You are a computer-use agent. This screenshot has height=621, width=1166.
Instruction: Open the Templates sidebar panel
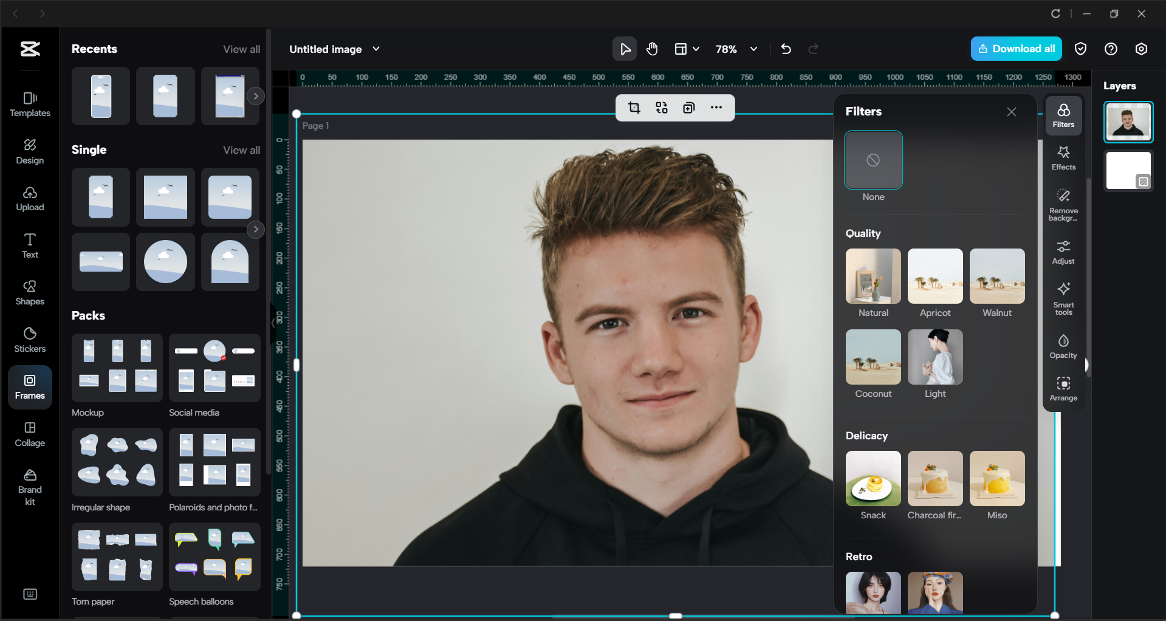29,103
